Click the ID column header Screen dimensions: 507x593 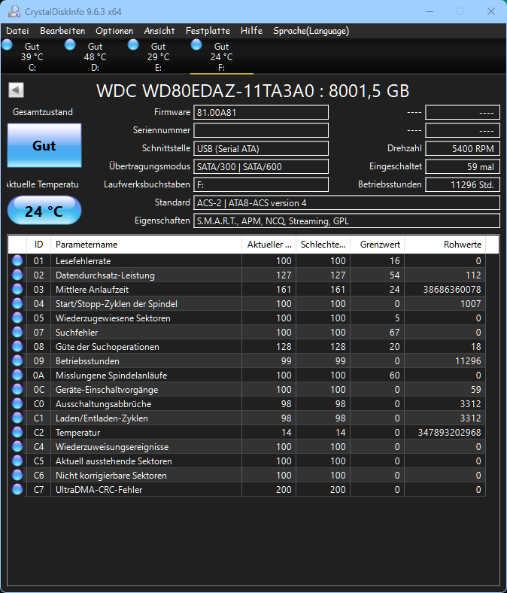point(38,245)
